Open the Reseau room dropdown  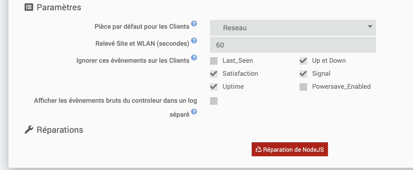coord(293,28)
